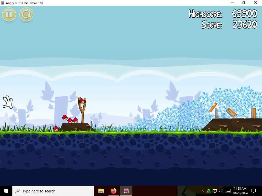
Task: Click the red bird loaded on the slingshot
Action: [82, 101]
